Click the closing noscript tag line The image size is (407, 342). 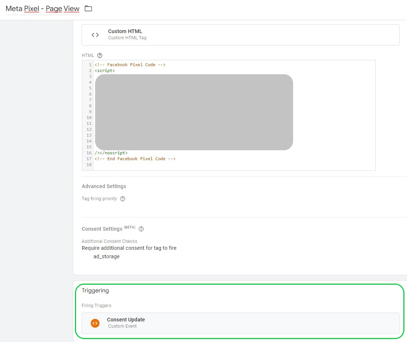coord(111,153)
